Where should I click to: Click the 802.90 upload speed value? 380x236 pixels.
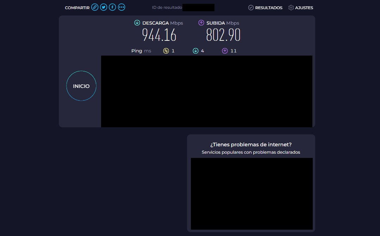coord(223,35)
